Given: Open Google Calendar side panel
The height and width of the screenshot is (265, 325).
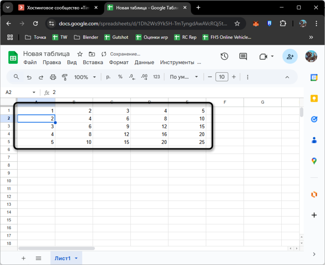Looking at the screenshot, I should click(x=314, y=78).
